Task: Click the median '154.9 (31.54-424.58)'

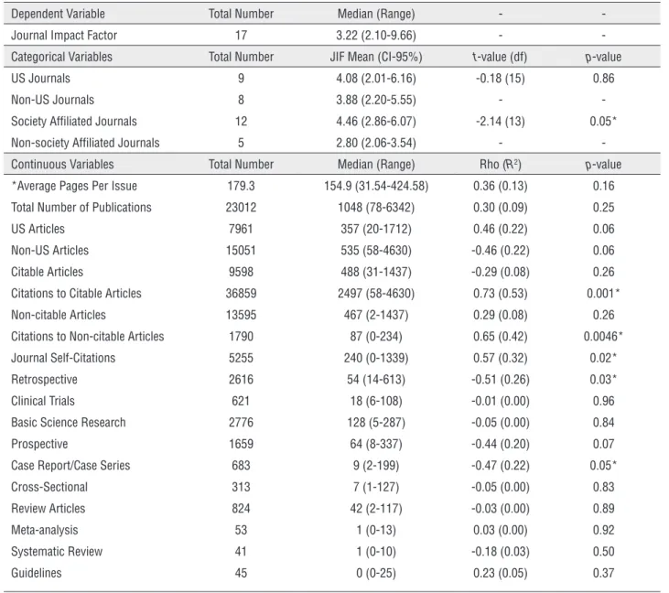Action: coord(376,186)
